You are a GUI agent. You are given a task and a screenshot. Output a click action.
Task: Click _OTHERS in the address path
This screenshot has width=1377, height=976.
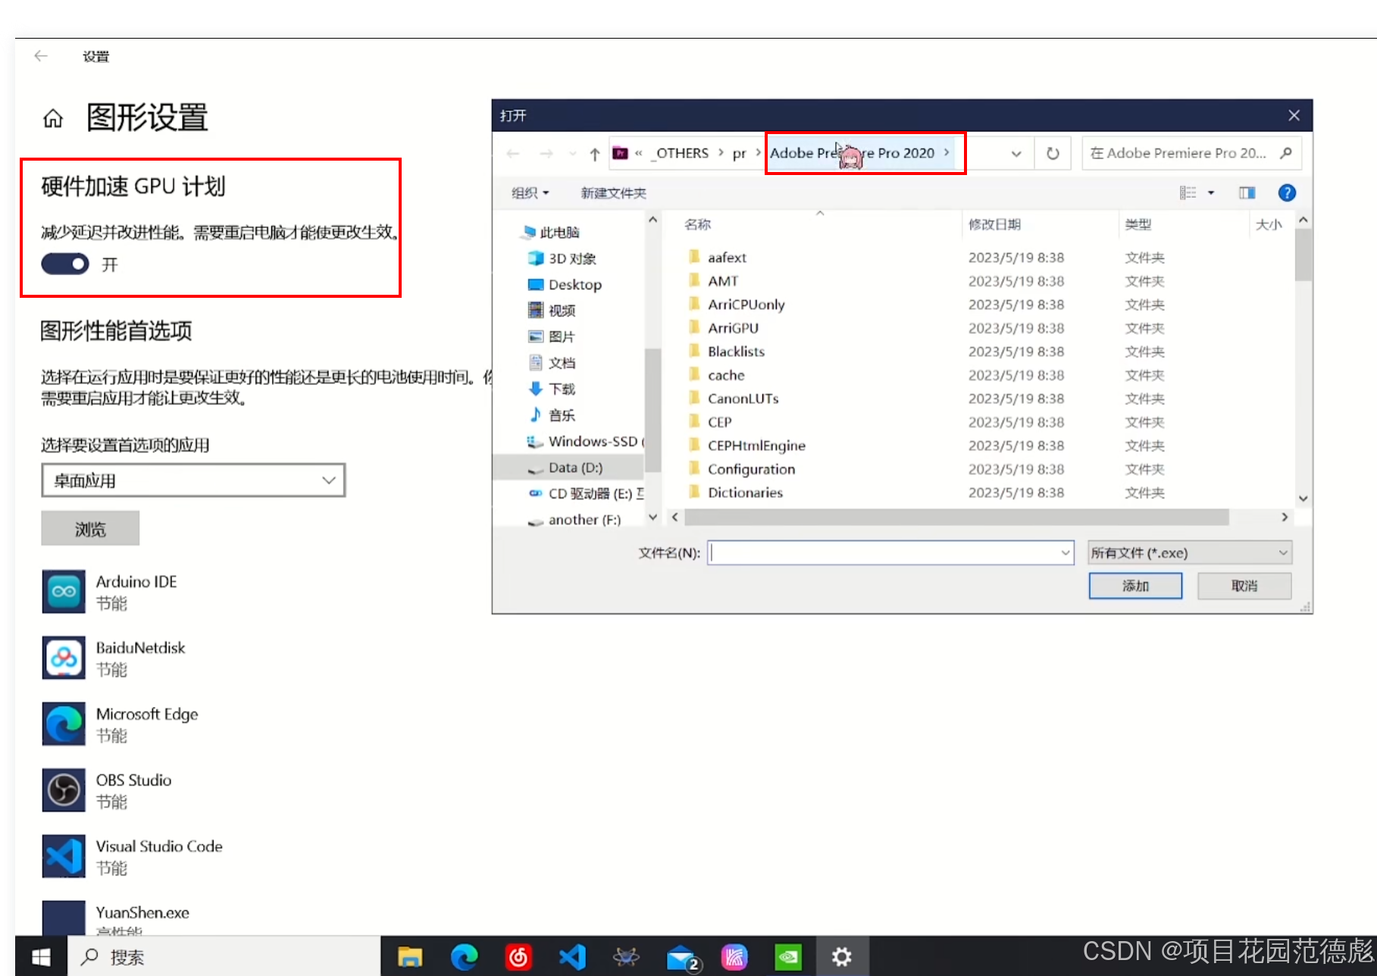pos(681,153)
